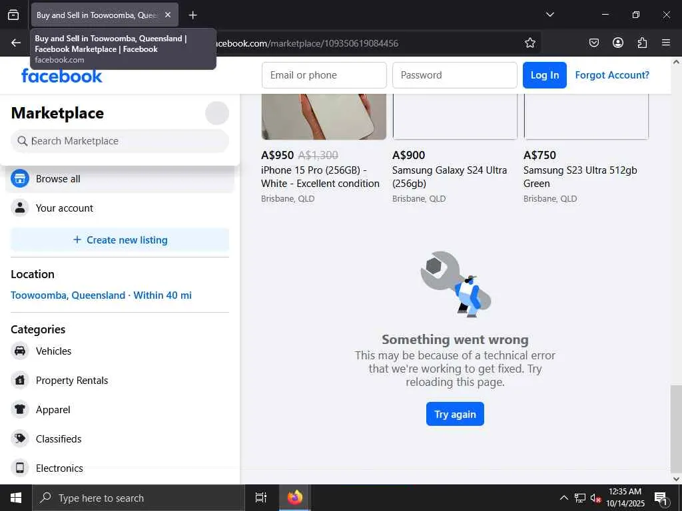Change location Toowoomba, Queensland Within 40 mi

click(x=101, y=295)
